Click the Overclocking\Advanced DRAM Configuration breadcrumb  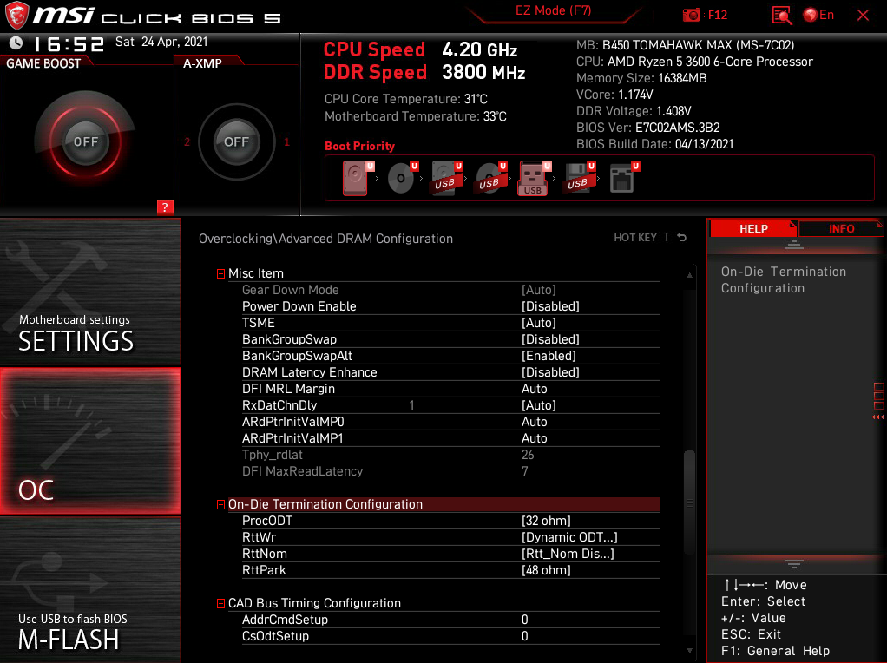pos(325,239)
